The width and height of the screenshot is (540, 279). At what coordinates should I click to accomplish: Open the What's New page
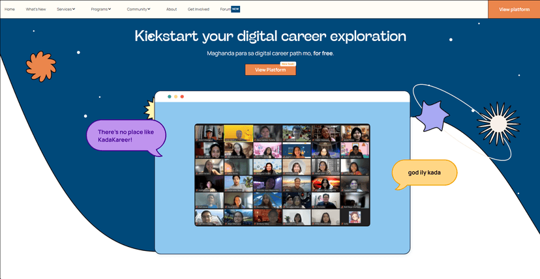36,9
